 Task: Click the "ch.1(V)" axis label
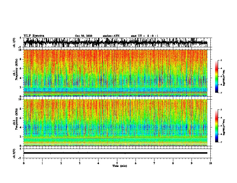click(x=14, y=42)
